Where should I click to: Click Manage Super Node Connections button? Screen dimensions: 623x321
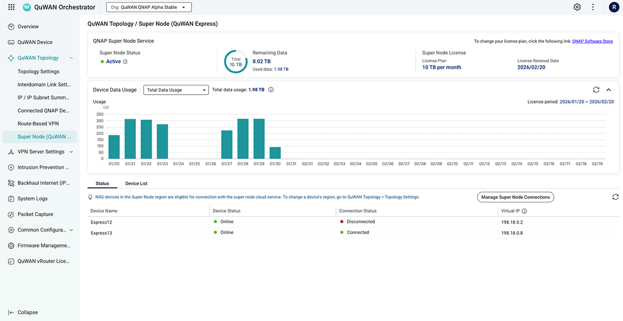click(x=515, y=197)
